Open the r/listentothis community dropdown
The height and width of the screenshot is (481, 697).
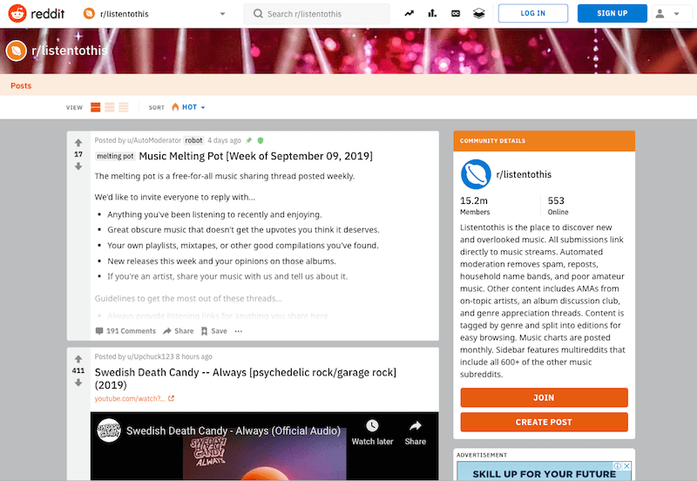[x=154, y=14]
